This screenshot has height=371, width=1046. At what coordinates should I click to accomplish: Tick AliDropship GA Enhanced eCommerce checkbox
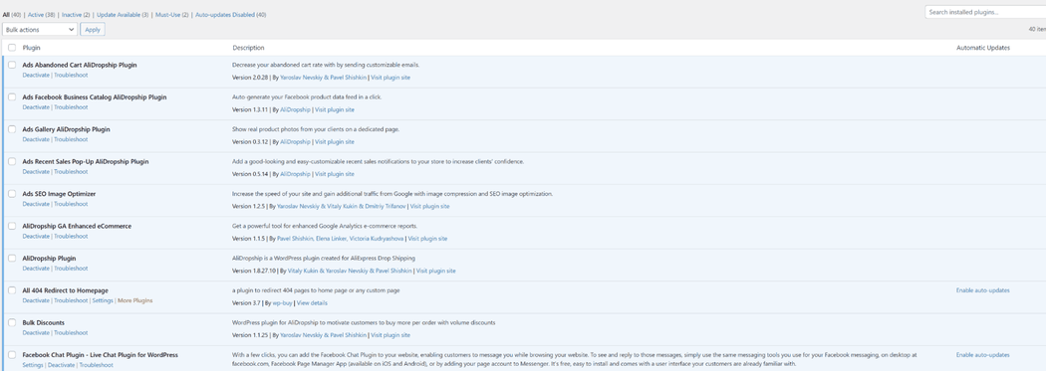coord(12,226)
